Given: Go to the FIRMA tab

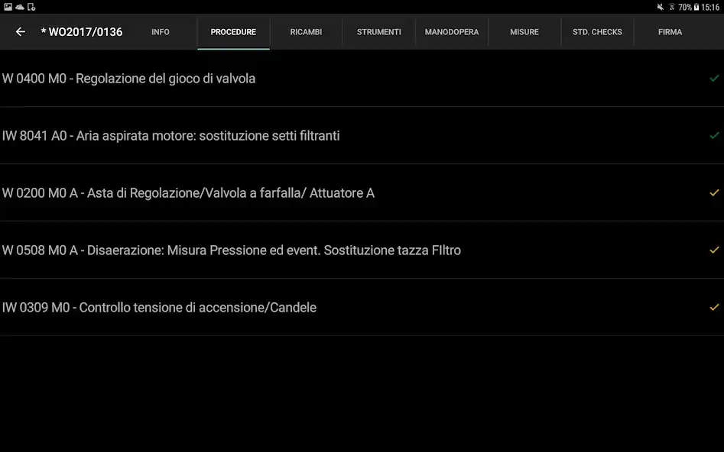Looking at the screenshot, I should click(x=670, y=32).
